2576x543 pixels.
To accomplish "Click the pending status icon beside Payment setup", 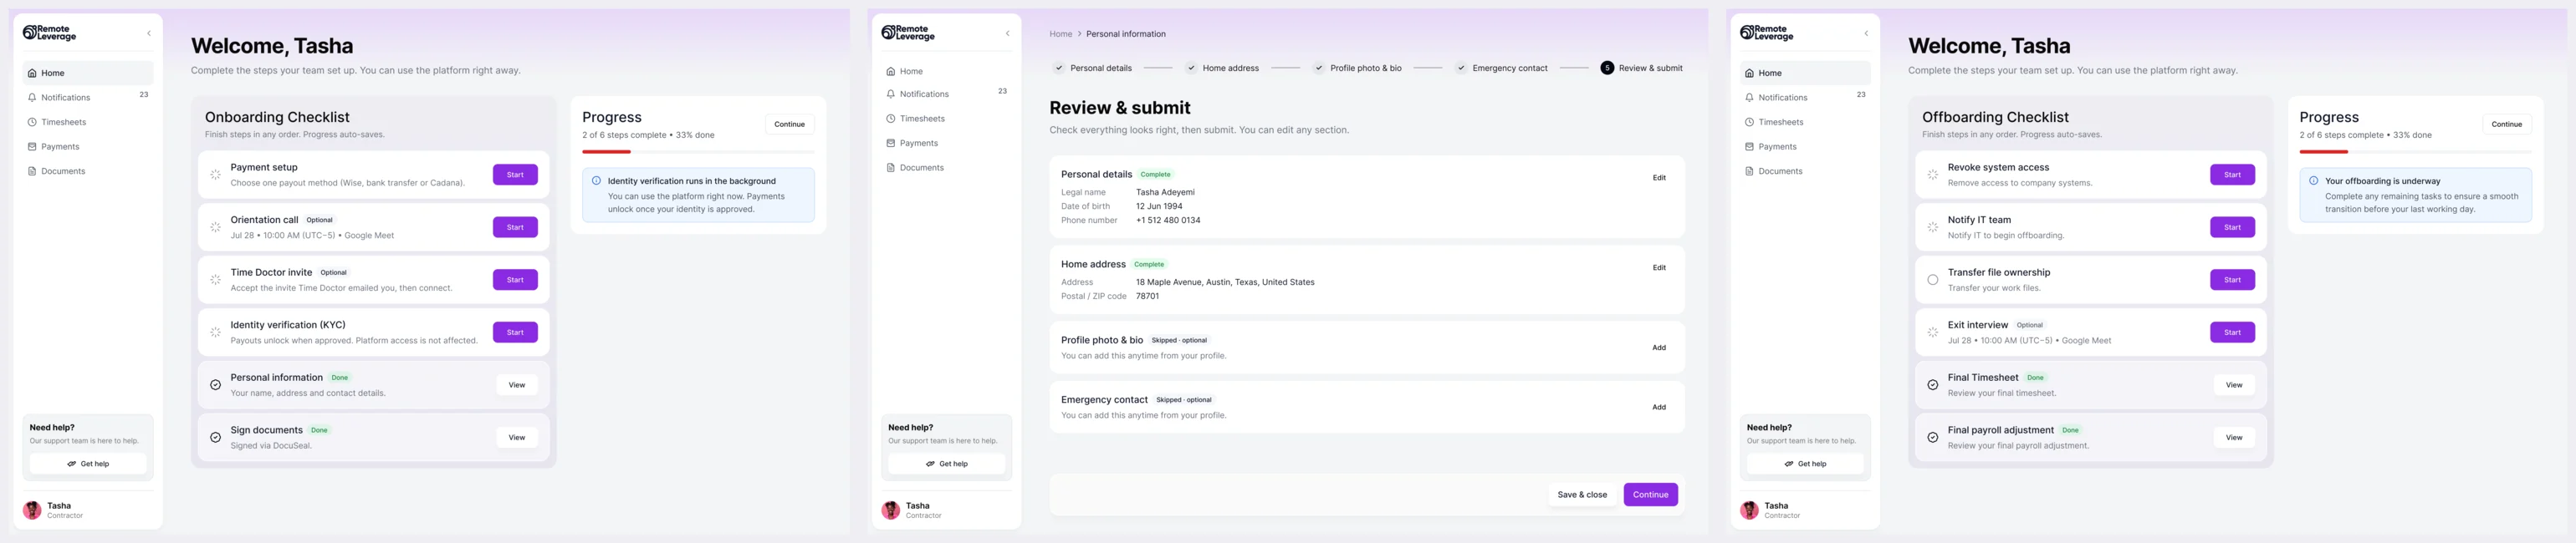I will click(x=215, y=175).
